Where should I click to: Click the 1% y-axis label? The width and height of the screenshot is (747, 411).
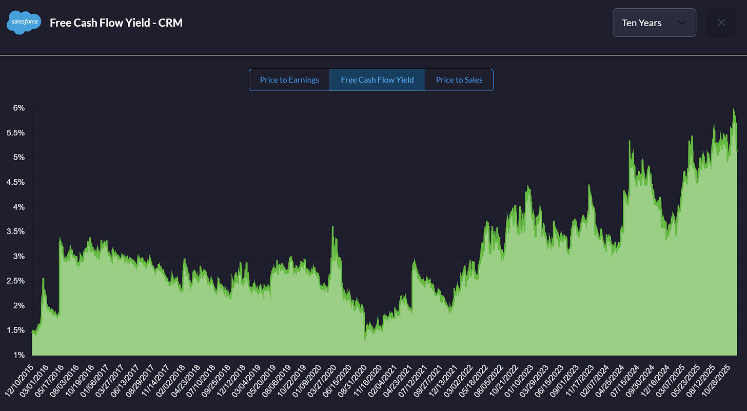tap(19, 355)
